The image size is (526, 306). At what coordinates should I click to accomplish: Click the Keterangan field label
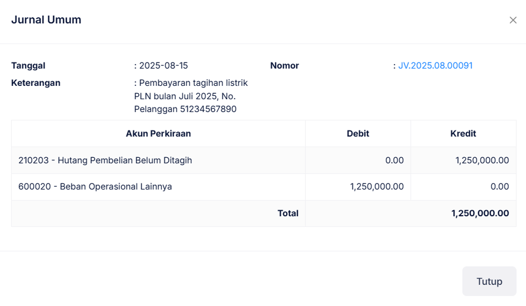(x=36, y=83)
